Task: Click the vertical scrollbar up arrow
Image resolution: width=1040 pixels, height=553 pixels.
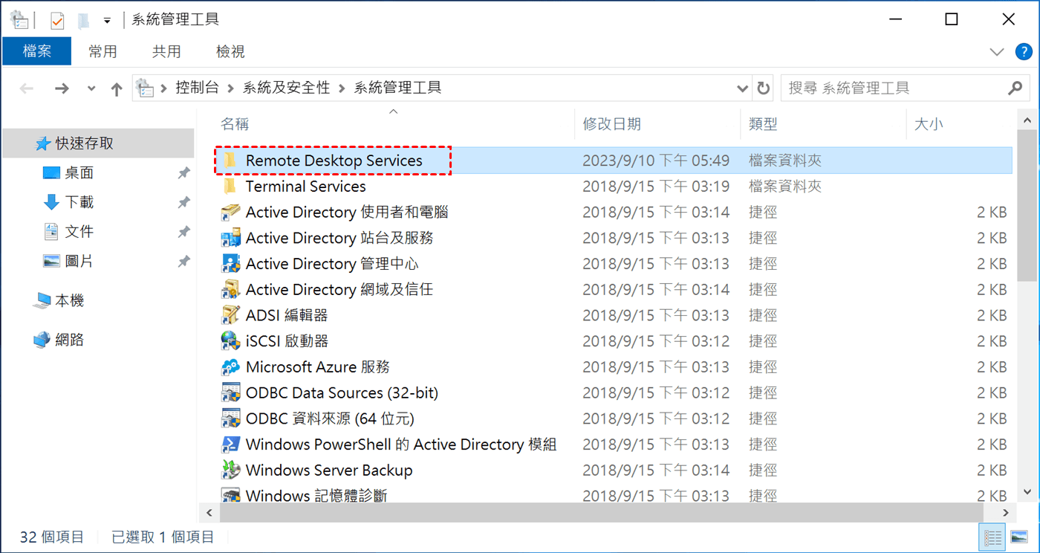Action: click(1028, 120)
